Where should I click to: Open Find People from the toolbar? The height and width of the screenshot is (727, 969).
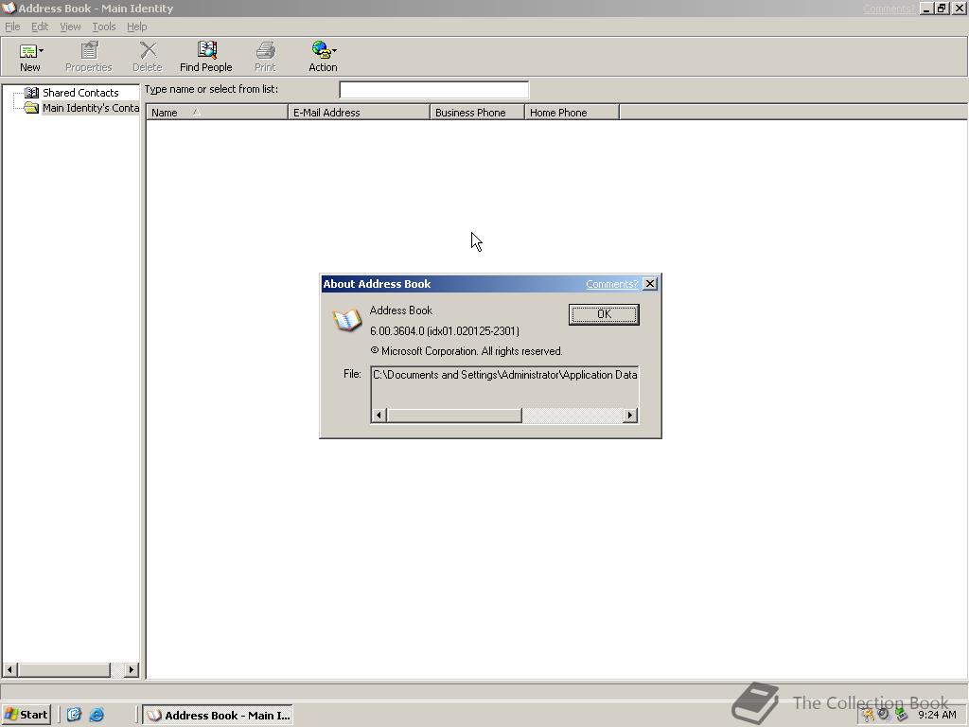(x=205, y=57)
